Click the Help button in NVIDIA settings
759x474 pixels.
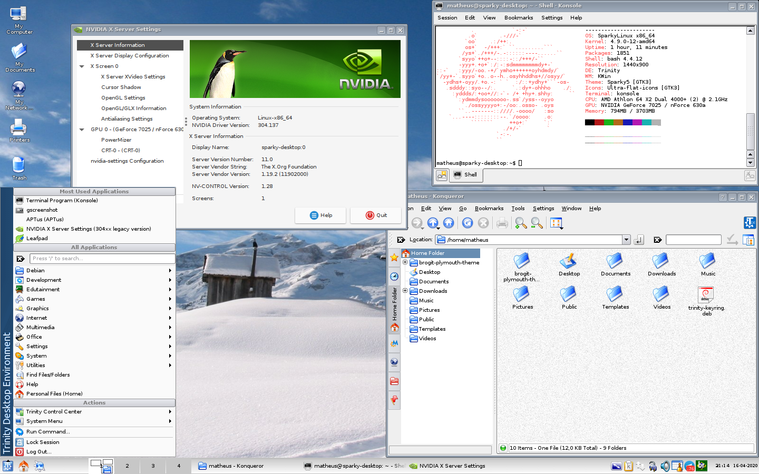[320, 215]
